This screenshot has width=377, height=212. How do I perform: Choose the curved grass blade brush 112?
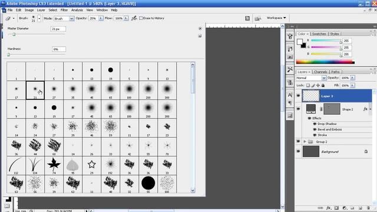(16, 166)
